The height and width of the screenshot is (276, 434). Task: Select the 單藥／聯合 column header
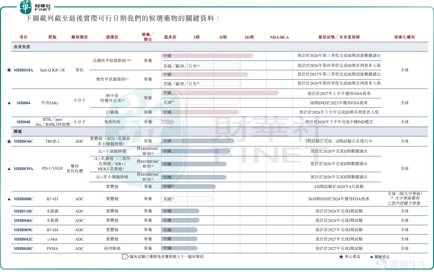click(148, 37)
